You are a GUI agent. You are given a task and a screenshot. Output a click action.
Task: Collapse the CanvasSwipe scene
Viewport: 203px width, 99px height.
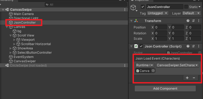3,10
